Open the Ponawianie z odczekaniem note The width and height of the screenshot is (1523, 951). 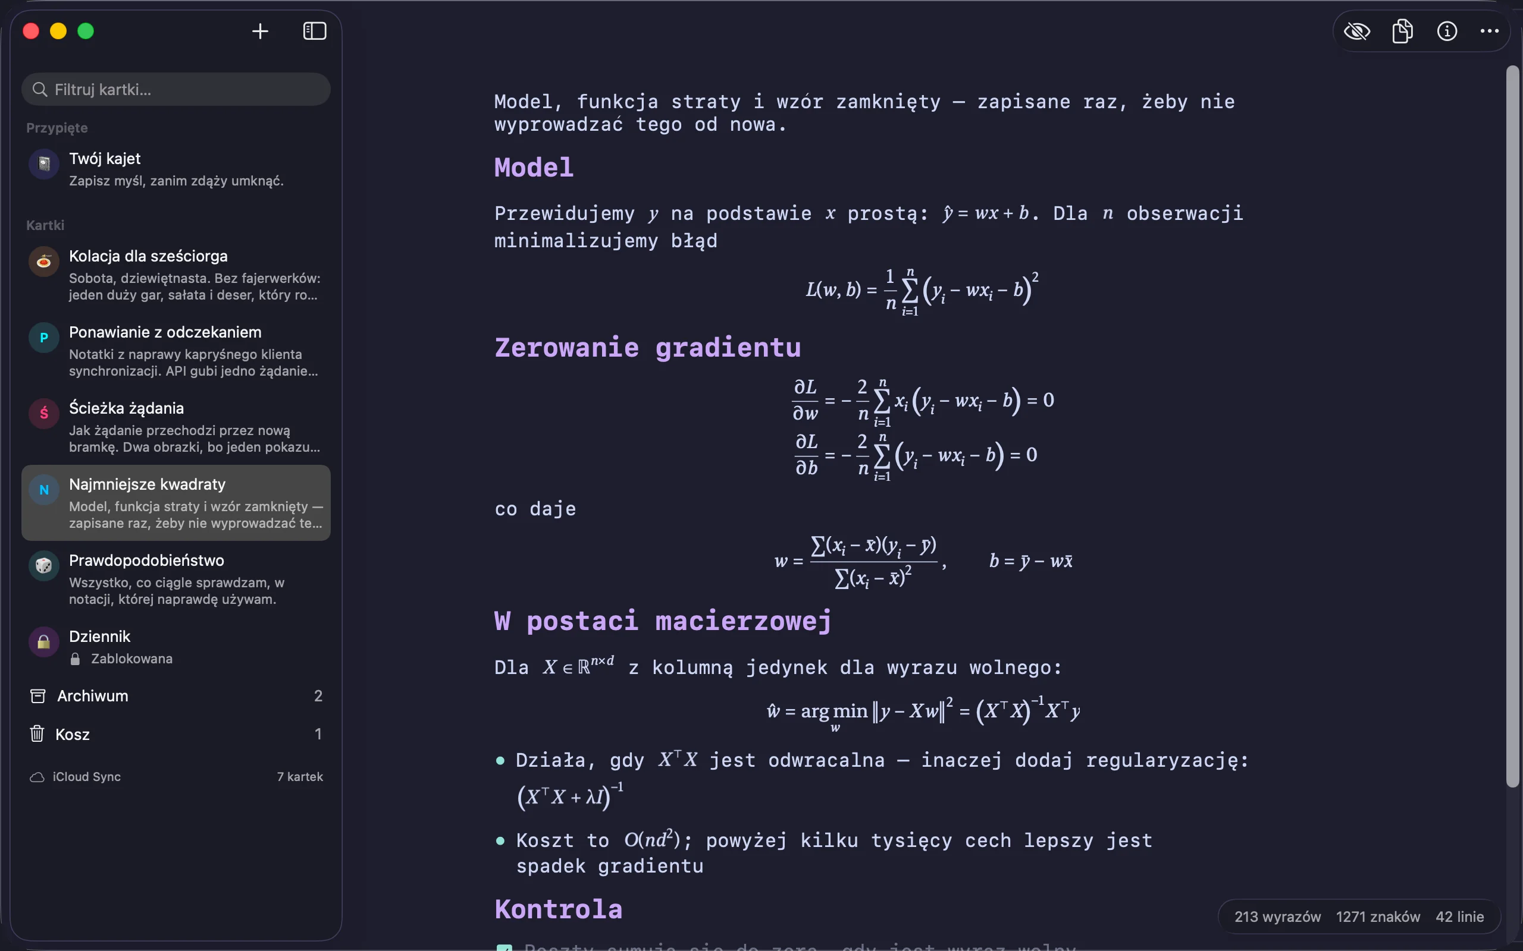(176, 351)
